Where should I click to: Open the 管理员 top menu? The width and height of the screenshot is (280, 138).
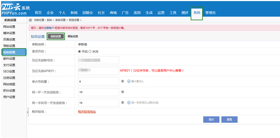coord(210,13)
